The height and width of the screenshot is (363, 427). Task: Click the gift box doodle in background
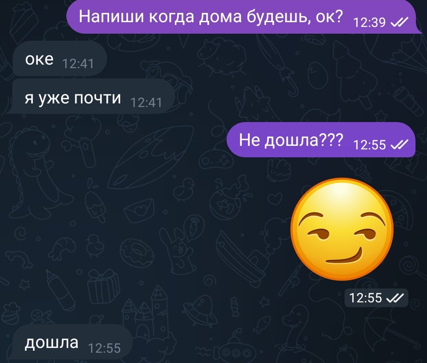(x=103, y=286)
